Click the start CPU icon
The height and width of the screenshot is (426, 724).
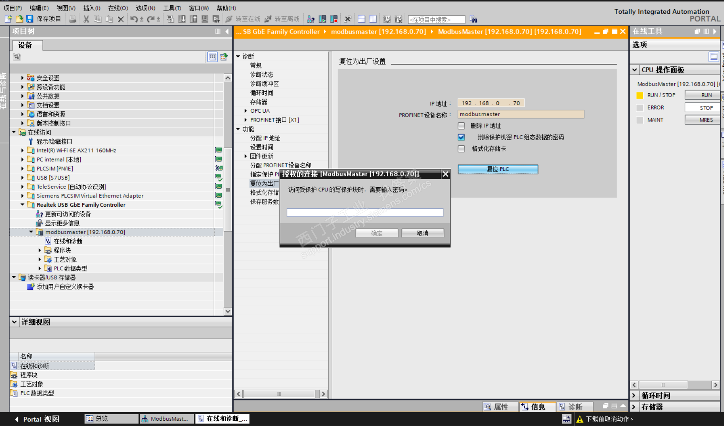[x=322, y=19]
